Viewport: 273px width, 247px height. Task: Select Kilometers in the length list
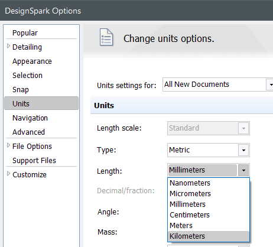click(x=209, y=236)
